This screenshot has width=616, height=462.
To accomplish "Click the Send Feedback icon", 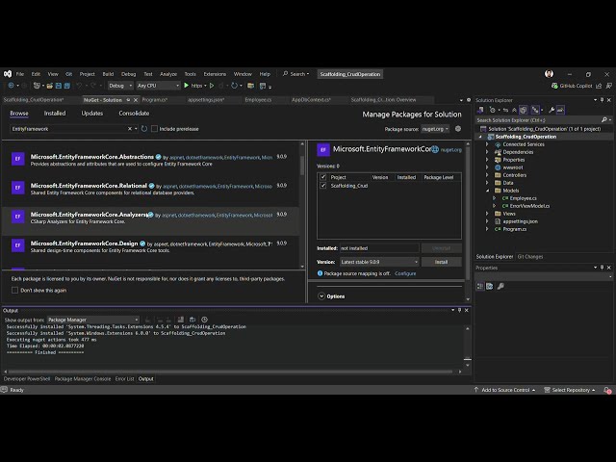I will click(x=608, y=86).
